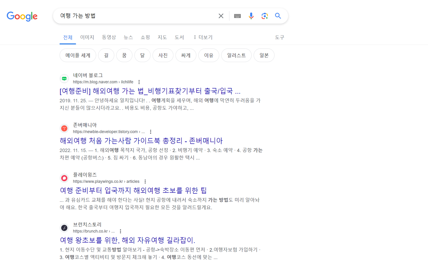428x262 pixels.
Task: Submit search with the magnifying glass icon
Action: (x=278, y=16)
